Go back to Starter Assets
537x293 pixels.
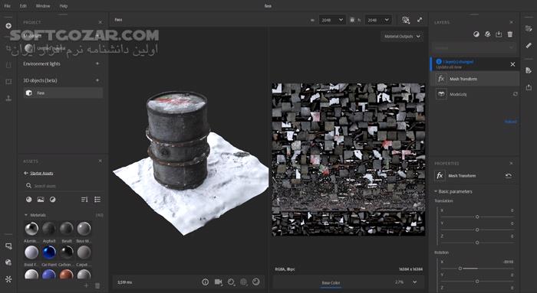pyautogui.click(x=38, y=173)
